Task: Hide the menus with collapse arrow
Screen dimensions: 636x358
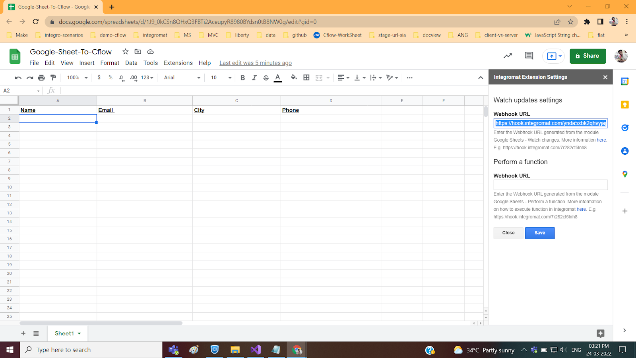Action: [x=481, y=78]
